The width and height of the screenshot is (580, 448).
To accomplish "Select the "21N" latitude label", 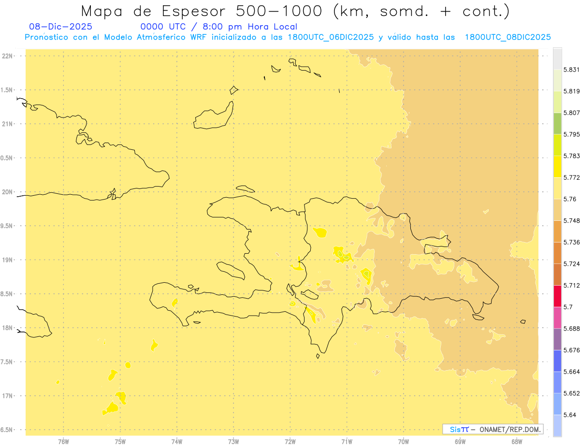I will click(x=7, y=124).
